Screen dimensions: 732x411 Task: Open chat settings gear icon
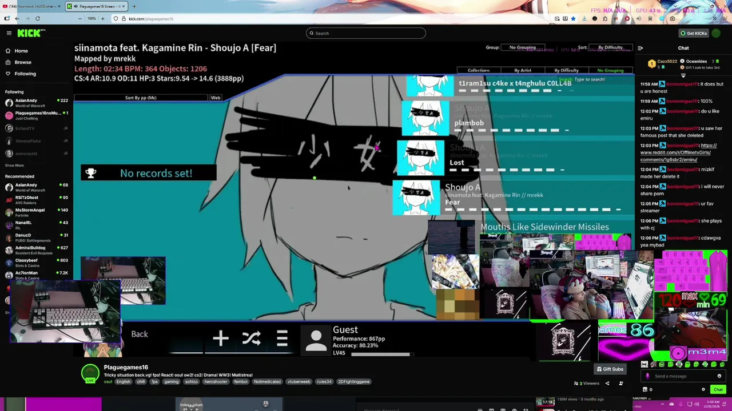(x=703, y=390)
